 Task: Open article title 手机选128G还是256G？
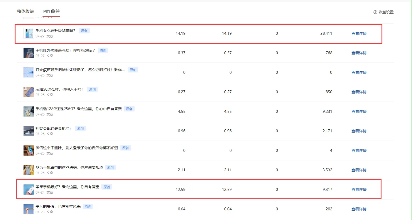[79, 109]
